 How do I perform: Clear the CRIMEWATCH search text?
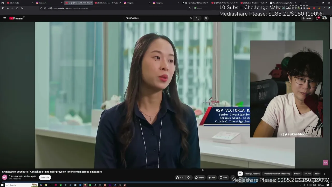191,18
